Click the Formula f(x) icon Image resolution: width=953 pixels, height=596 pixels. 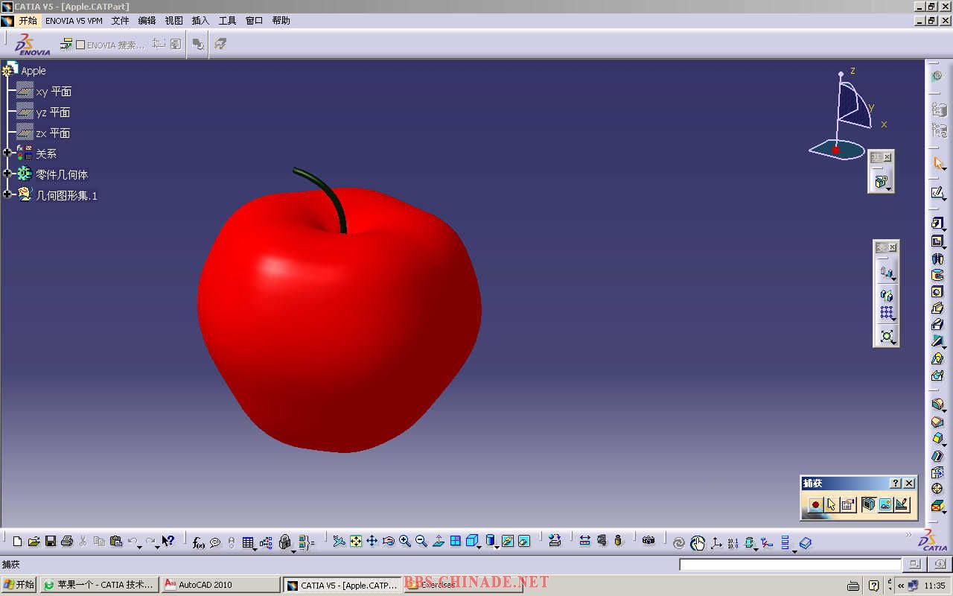click(x=199, y=542)
